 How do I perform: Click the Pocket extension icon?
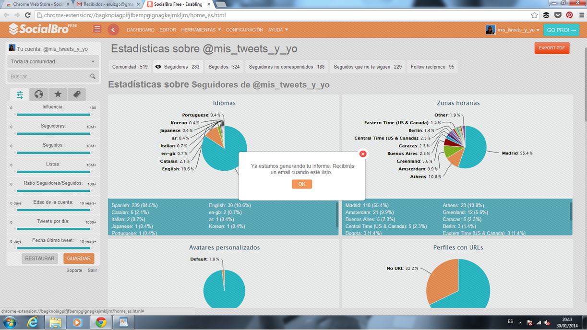(x=558, y=15)
